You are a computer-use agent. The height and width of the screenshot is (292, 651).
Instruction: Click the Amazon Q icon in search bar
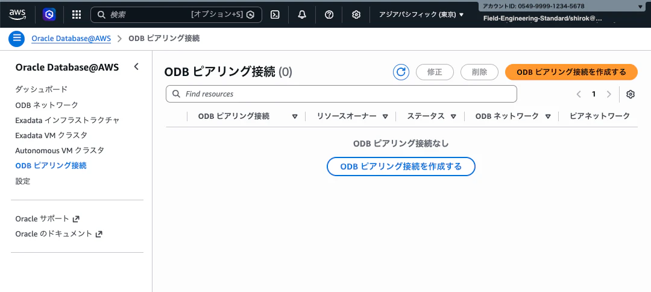(250, 15)
